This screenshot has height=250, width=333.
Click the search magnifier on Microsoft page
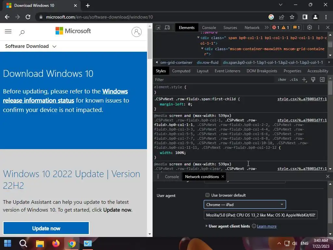(22, 33)
